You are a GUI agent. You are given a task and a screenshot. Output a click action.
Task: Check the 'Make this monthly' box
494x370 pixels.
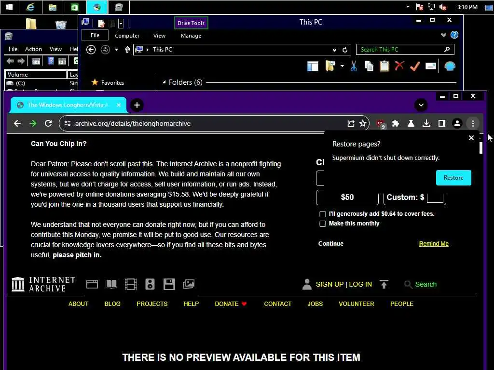pyautogui.click(x=323, y=224)
